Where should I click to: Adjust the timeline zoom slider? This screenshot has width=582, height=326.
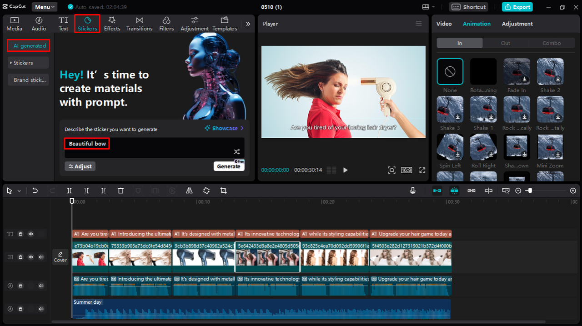pos(530,191)
